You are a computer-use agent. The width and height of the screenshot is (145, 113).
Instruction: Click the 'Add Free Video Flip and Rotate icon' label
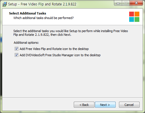54,49
